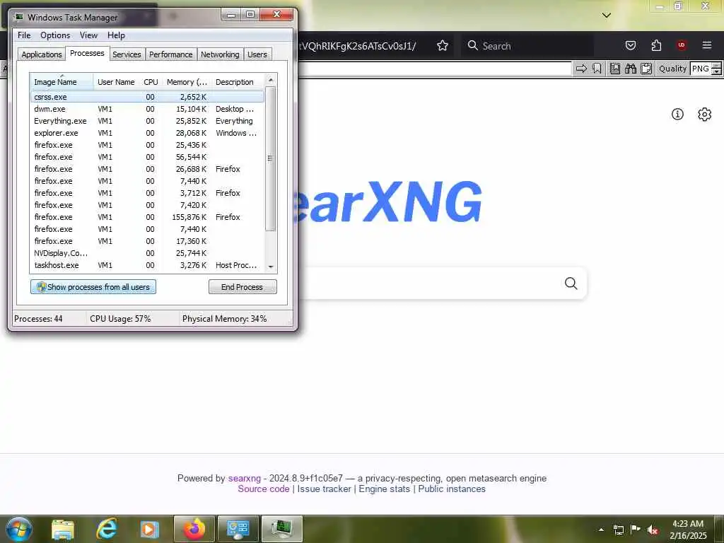The width and height of the screenshot is (724, 543).
Task: Switch to the Services tab
Action: (127, 54)
